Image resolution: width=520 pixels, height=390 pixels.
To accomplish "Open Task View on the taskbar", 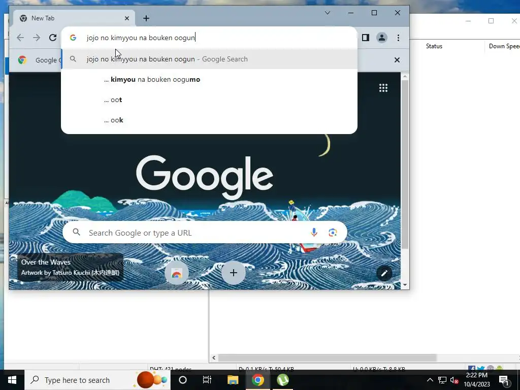I will 207,380.
